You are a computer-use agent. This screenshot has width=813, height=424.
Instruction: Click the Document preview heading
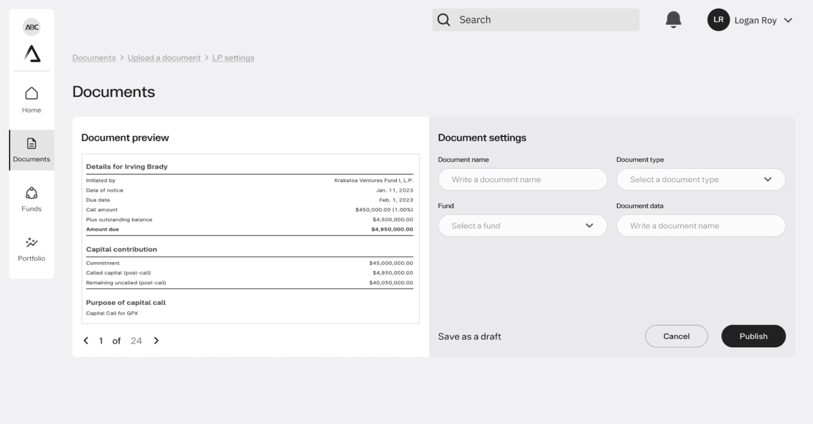click(x=125, y=138)
